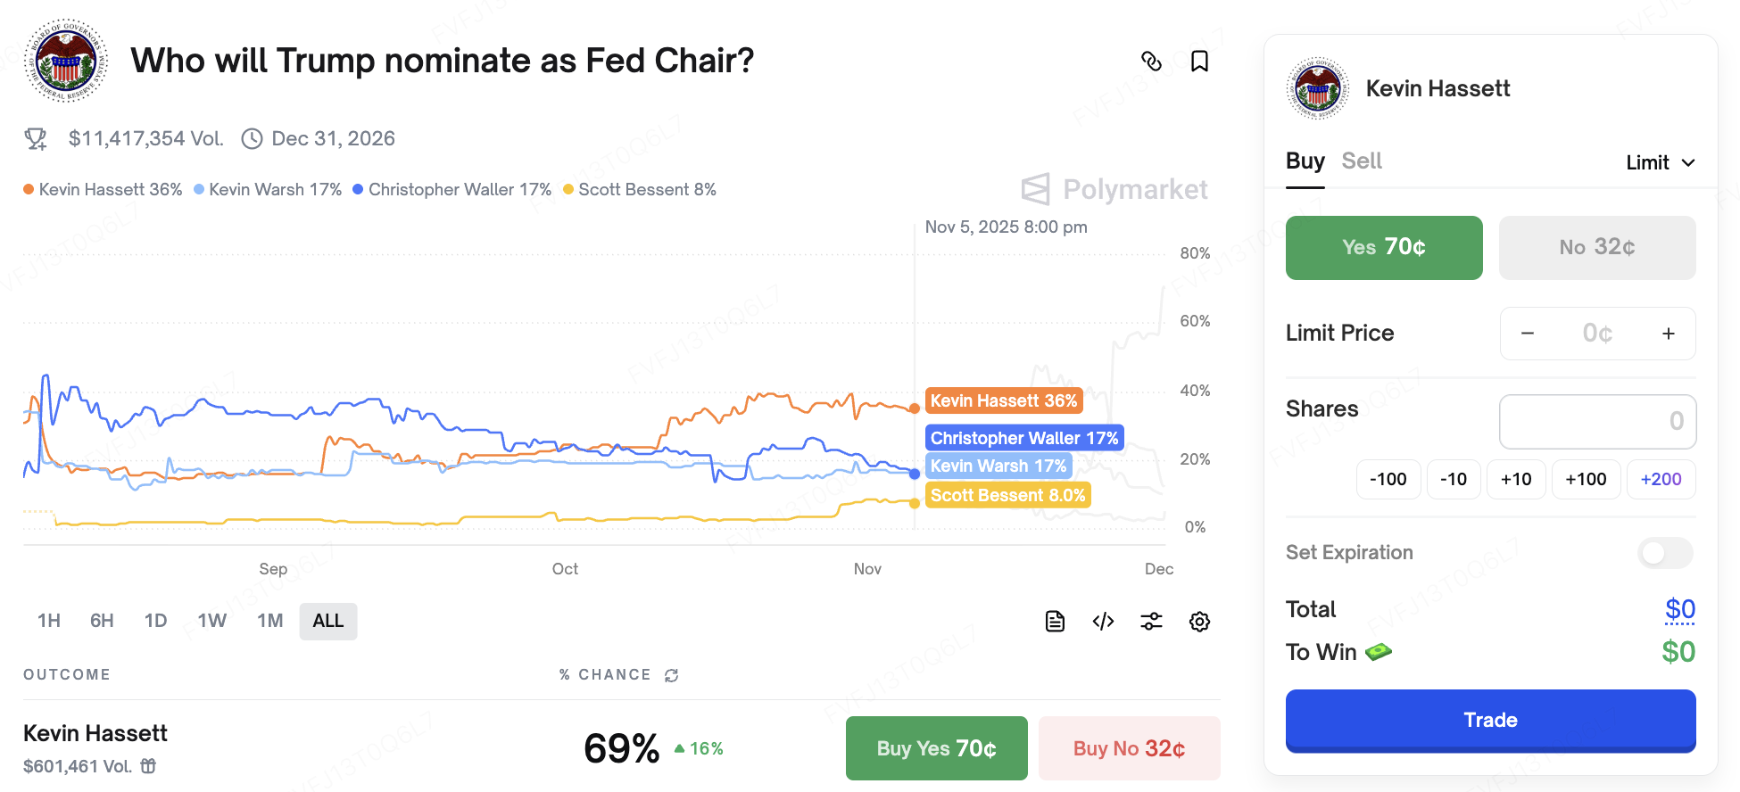Bookmark this Fed Chair market
The width and height of the screenshot is (1740, 792).
[1200, 61]
